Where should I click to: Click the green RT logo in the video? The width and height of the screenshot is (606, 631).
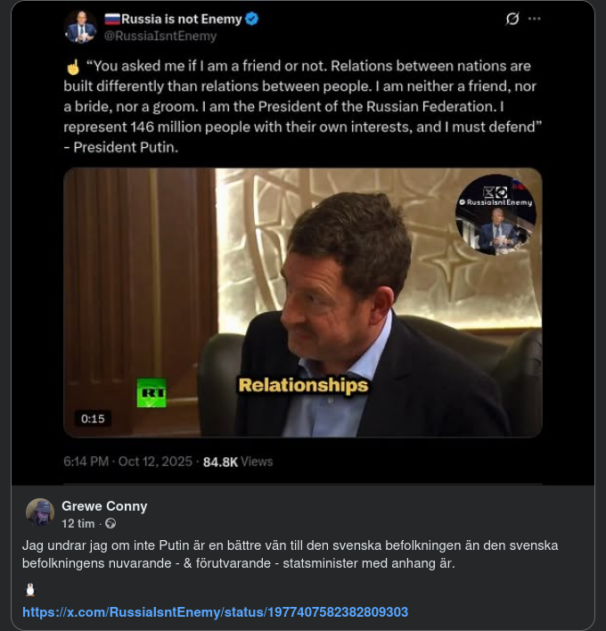[151, 392]
